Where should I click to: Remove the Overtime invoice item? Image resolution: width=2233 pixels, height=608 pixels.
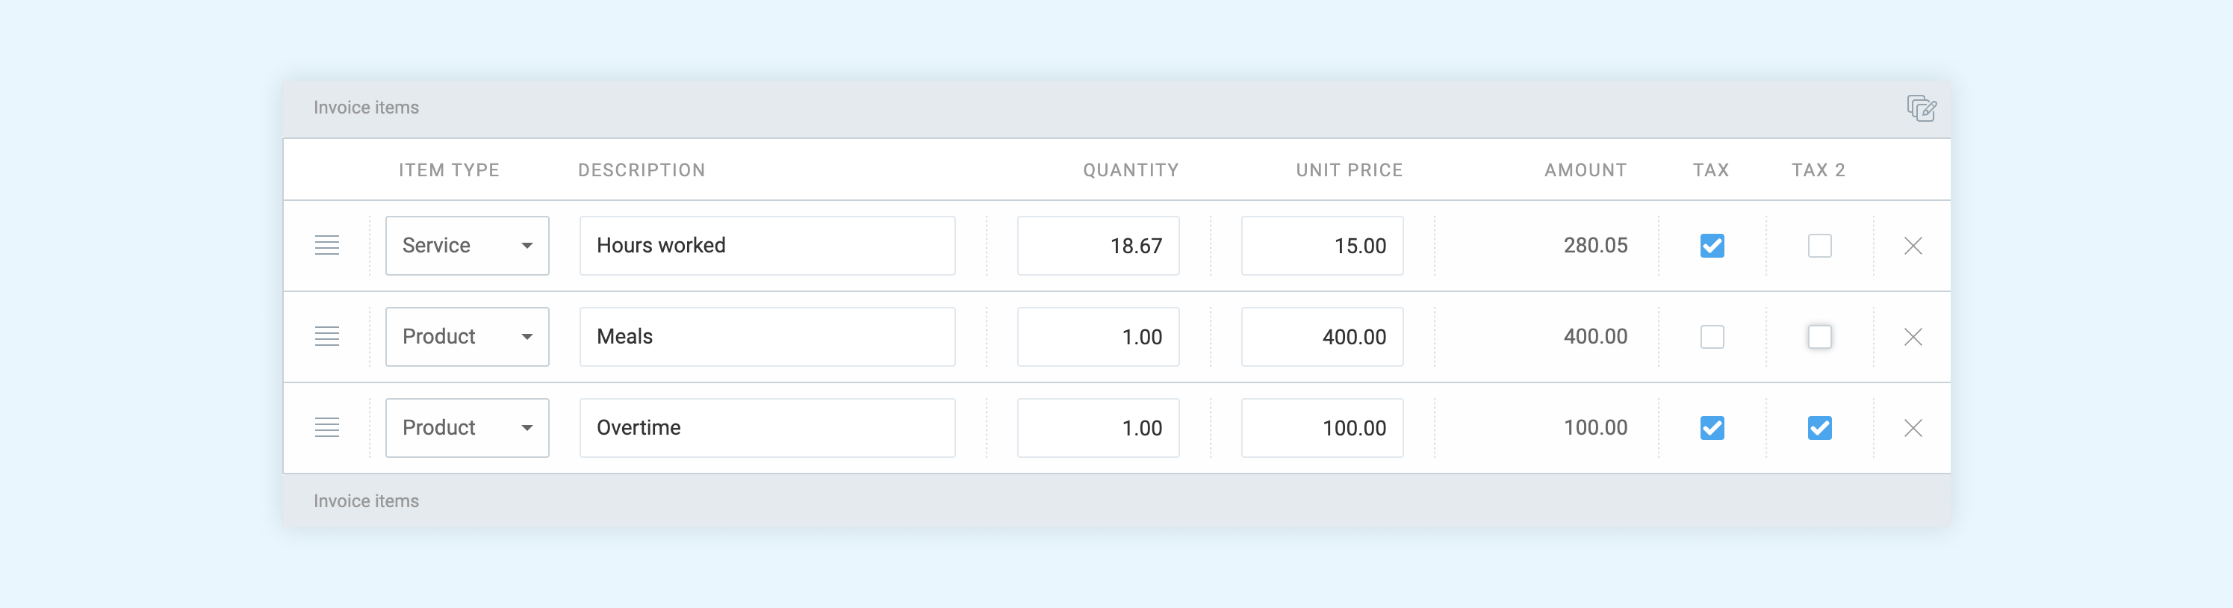pos(1913,427)
